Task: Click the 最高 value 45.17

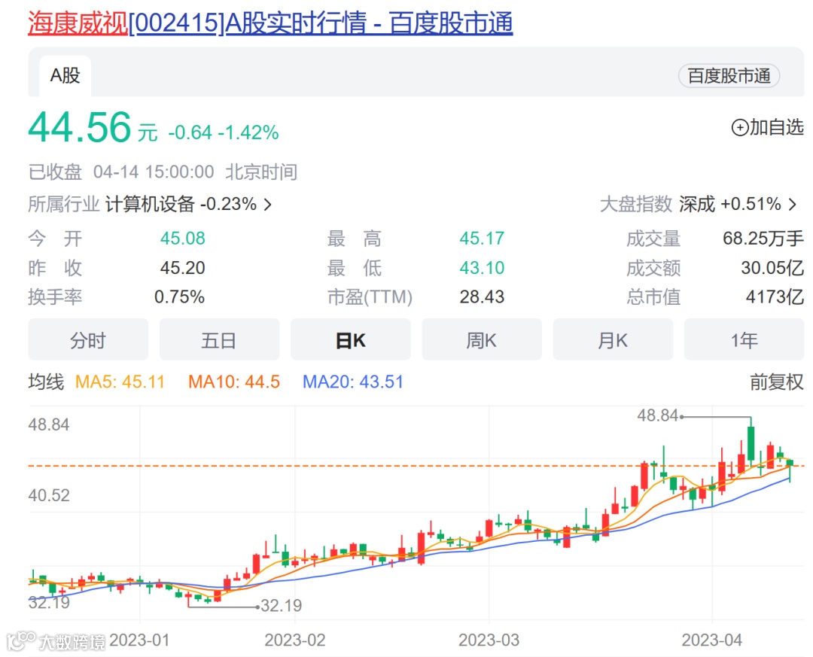Action: click(482, 239)
